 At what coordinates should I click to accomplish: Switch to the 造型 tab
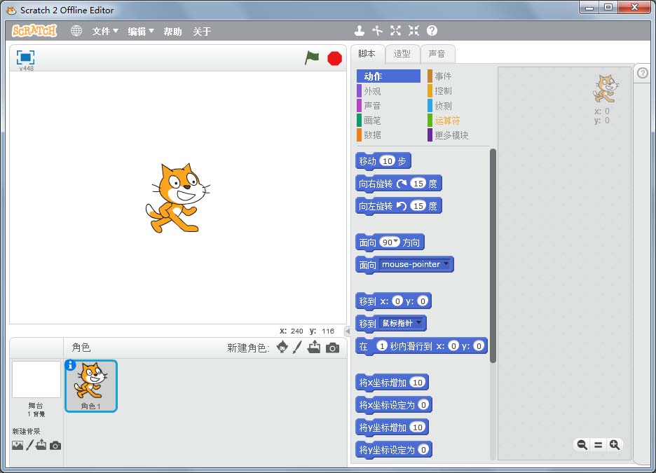[402, 54]
